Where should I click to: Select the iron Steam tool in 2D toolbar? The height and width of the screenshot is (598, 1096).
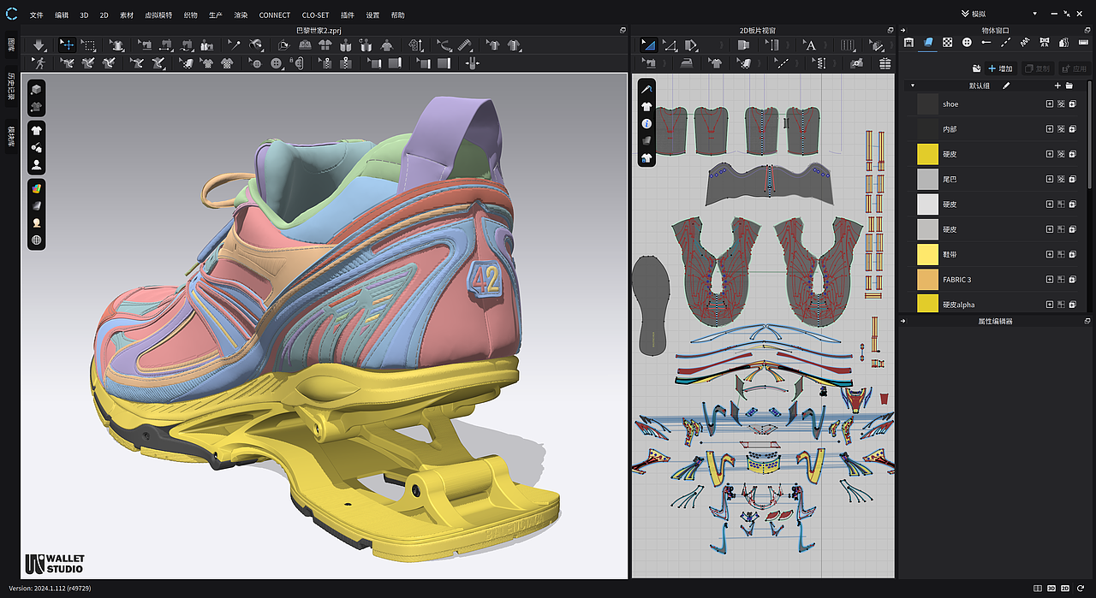click(x=685, y=63)
